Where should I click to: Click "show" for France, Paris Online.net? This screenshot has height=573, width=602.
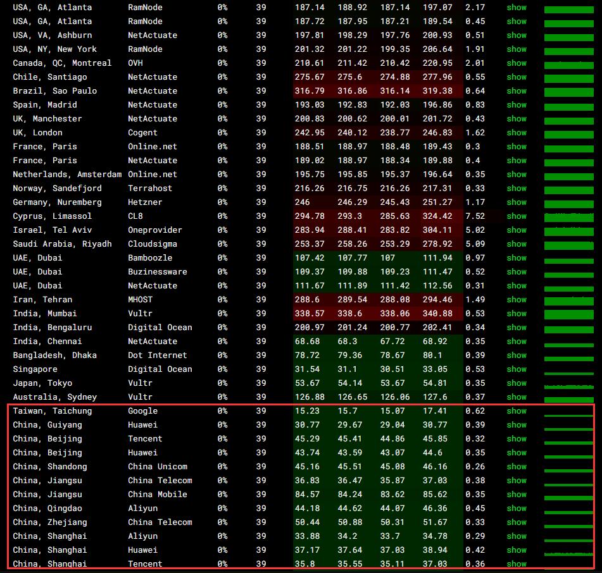pyautogui.click(x=517, y=147)
